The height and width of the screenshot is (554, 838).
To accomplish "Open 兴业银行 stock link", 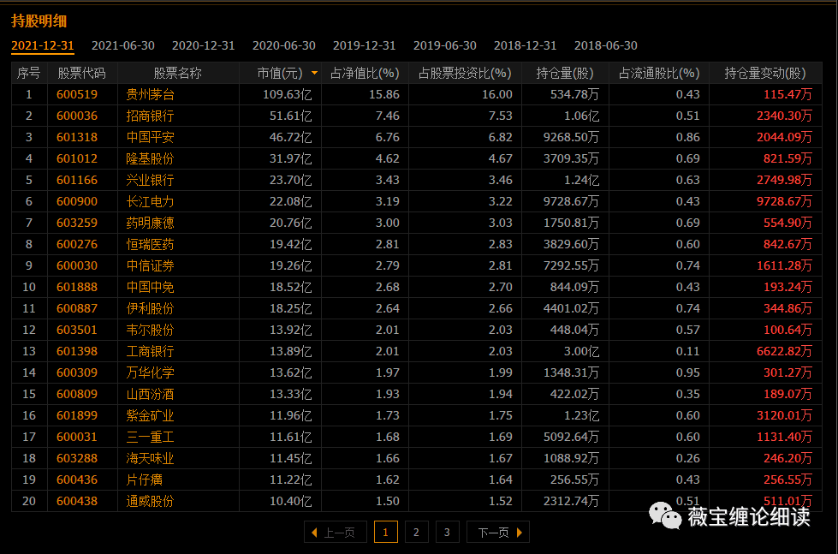I will coord(150,180).
